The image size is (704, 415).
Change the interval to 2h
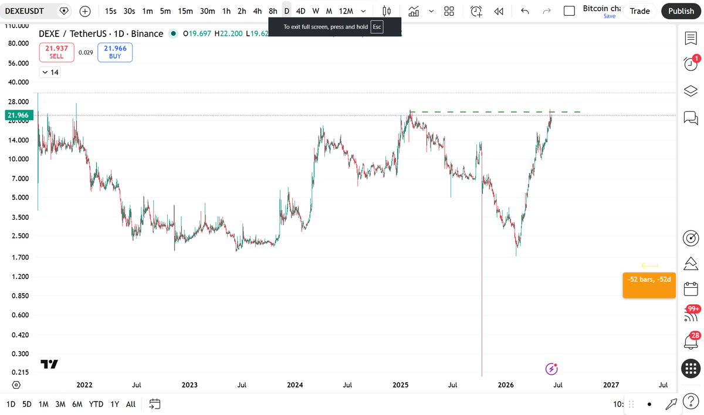pyautogui.click(x=242, y=11)
